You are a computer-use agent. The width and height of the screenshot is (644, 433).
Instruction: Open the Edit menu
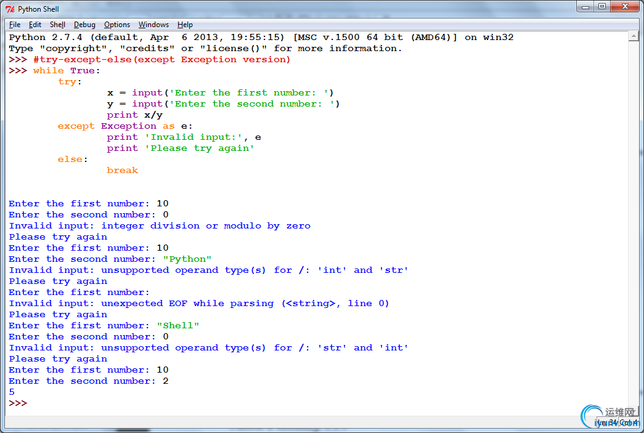pyautogui.click(x=35, y=25)
